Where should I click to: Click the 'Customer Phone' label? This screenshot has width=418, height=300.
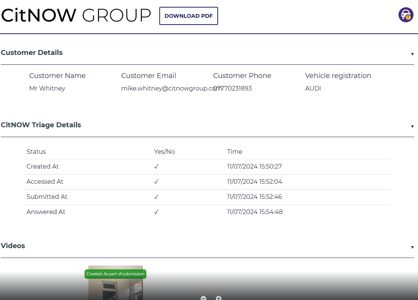(x=242, y=76)
